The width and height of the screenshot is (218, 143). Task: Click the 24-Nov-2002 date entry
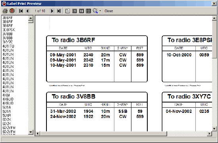point(63,116)
